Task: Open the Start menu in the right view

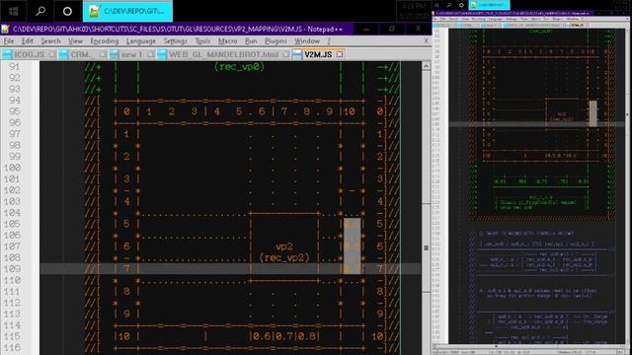Action: click(436, 5)
